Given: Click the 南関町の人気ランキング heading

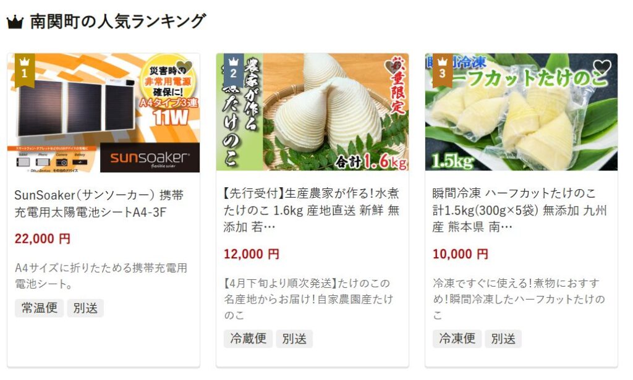Looking at the screenshot, I should (118, 22).
